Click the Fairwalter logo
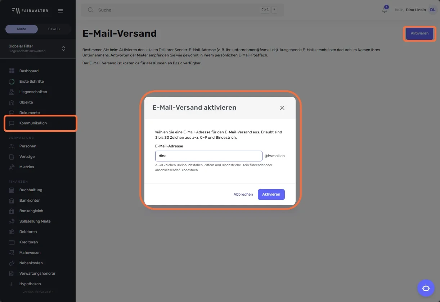This screenshot has height=302, width=440. (30, 10)
